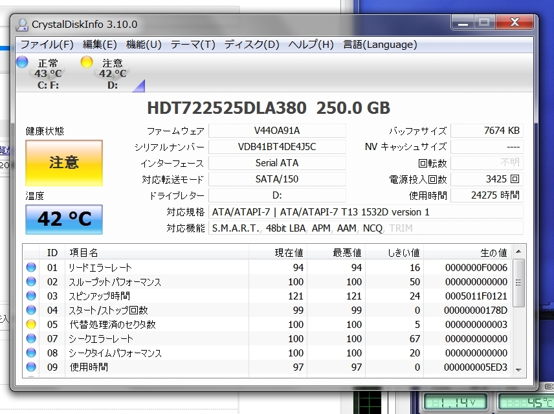Click status icon for 使用時間 row
The image size is (554, 414).
(x=31, y=367)
